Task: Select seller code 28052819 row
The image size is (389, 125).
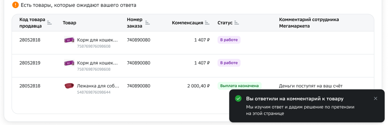Action: pos(193,66)
